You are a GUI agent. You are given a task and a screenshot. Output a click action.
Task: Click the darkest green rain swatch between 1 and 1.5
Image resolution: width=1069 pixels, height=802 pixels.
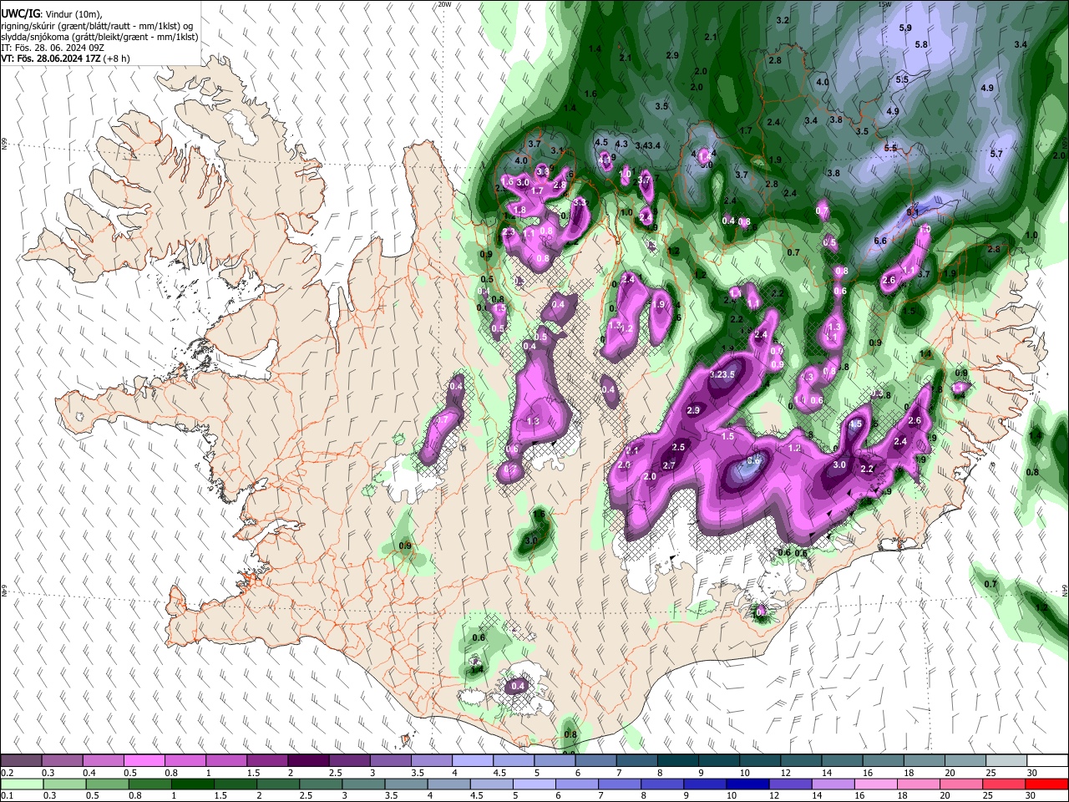pos(193,784)
